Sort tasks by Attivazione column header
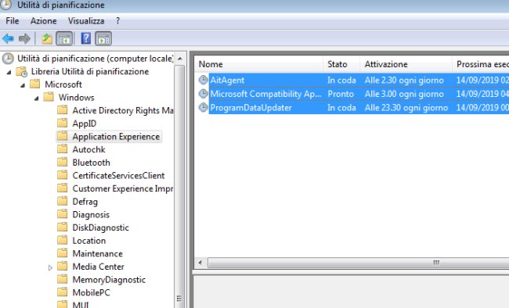 [406, 64]
